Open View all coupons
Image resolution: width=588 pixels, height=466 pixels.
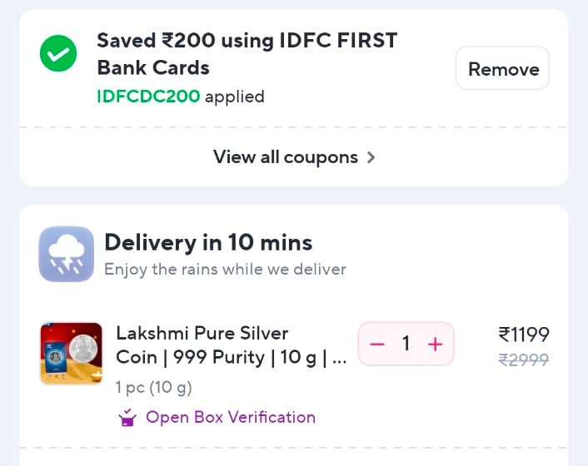[x=285, y=157]
